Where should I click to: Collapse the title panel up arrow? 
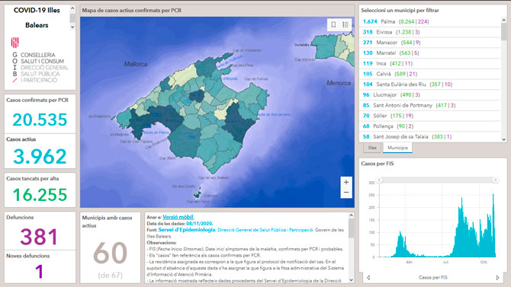(x=72, y=8)
